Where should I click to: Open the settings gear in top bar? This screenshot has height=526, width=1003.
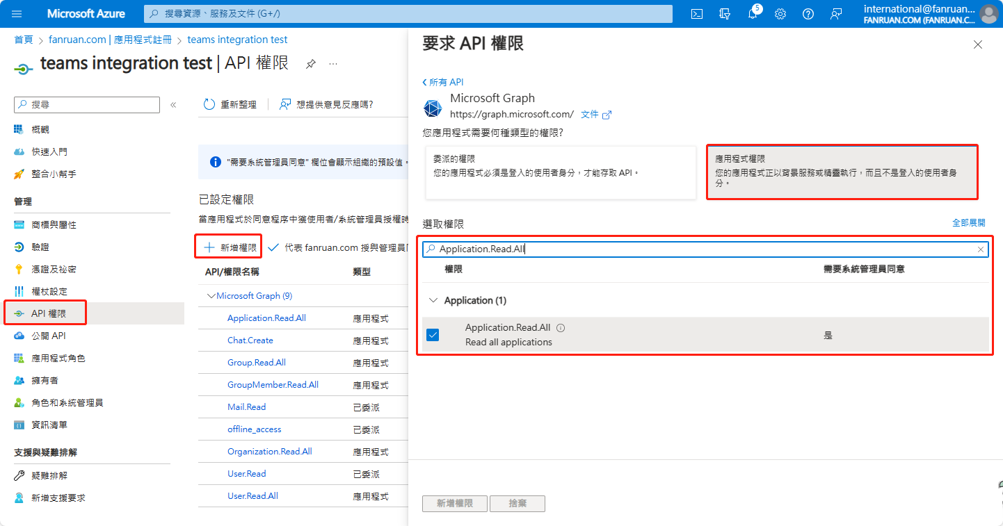(780, 14)
